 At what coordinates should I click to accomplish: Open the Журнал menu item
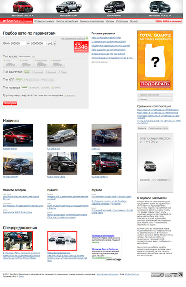[134, 21]
